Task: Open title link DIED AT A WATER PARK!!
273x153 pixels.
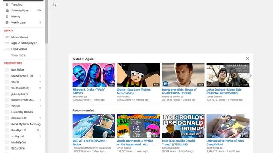Action: (89, 143)
